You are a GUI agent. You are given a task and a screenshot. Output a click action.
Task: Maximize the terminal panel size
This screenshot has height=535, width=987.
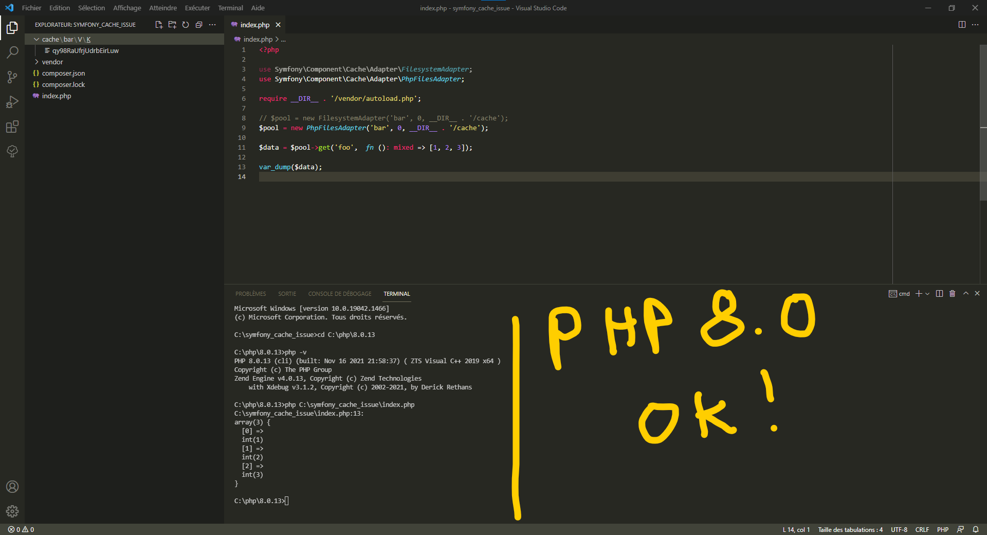(965, 294)
